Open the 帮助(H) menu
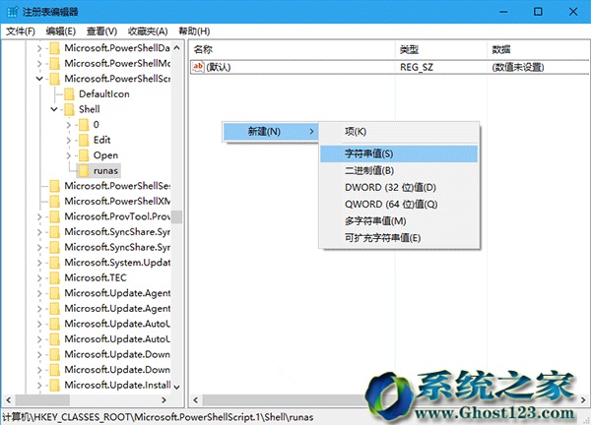This screenshot has height=425, width=591. tap(194, 31)
